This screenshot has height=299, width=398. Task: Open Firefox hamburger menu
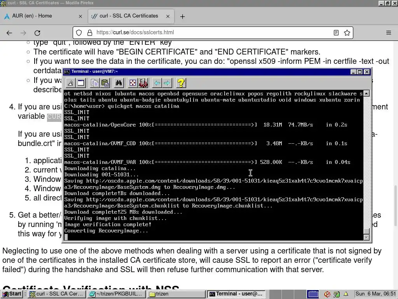point(389,33)
